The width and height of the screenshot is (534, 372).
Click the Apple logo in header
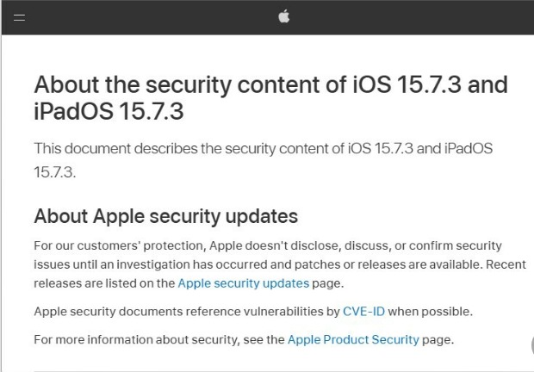[284, 16]
